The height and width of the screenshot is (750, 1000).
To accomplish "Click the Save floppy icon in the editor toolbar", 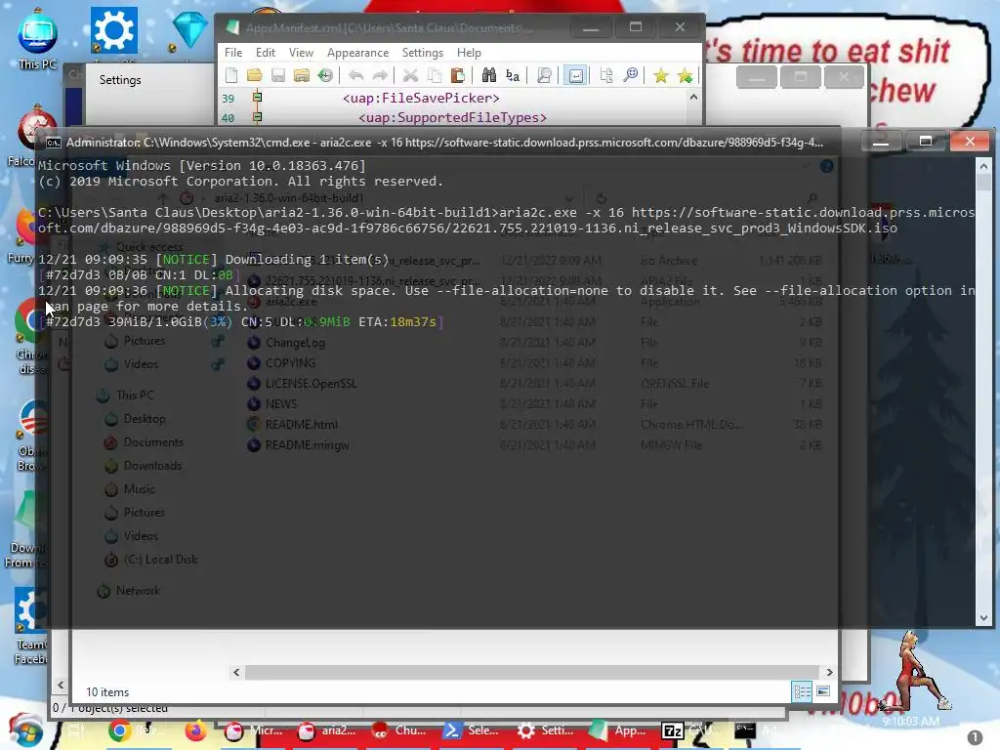I will tap(278, 76).
